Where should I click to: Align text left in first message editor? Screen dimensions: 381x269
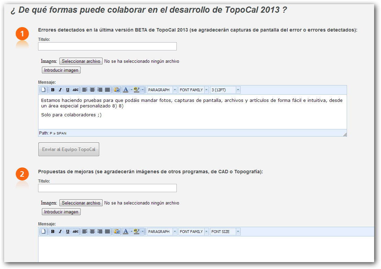click(84, 90)
